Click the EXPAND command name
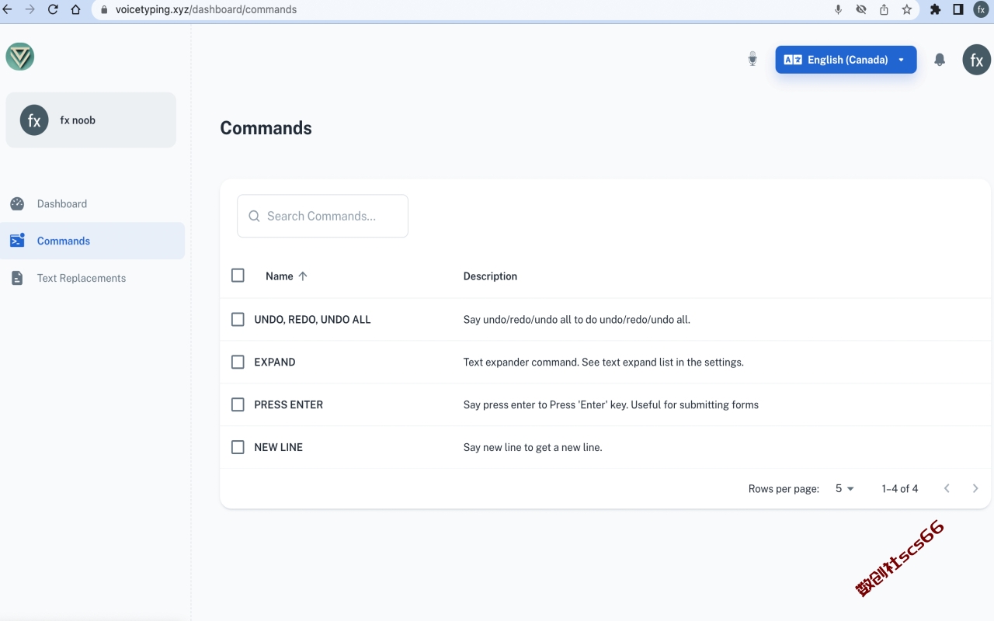994x621 pixels. tap(275, 362)
